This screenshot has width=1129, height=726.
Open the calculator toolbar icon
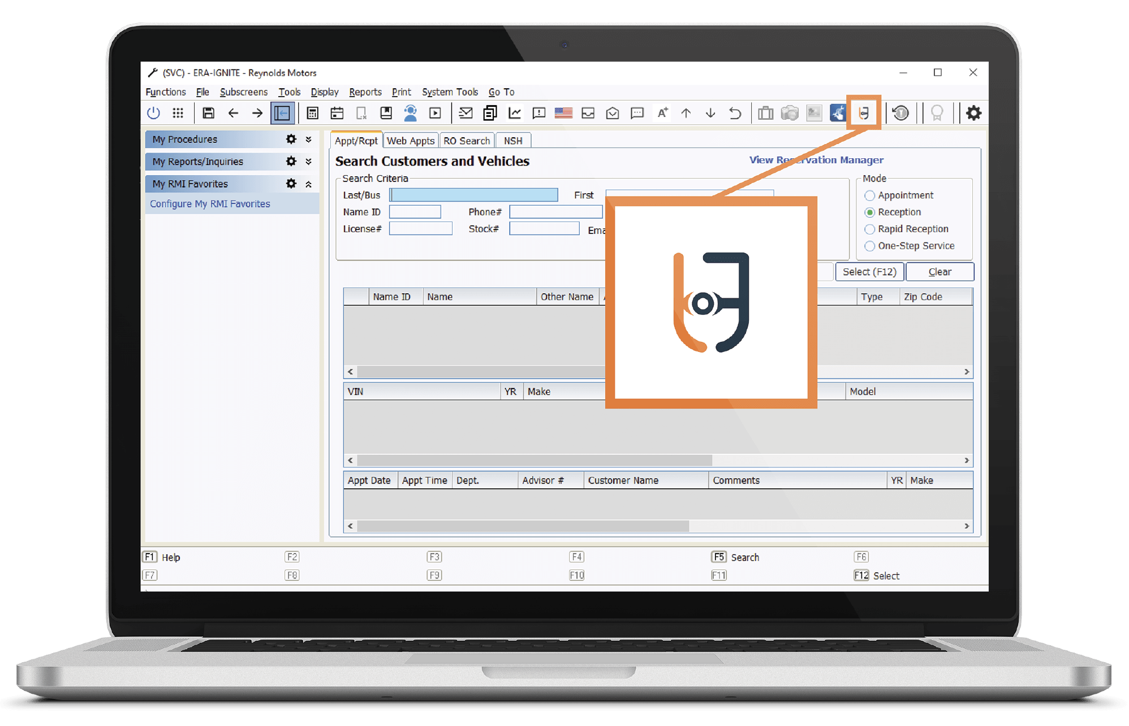point(312,113)
